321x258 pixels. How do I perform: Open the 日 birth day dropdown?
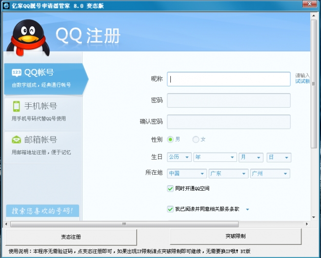coord(279,158)
